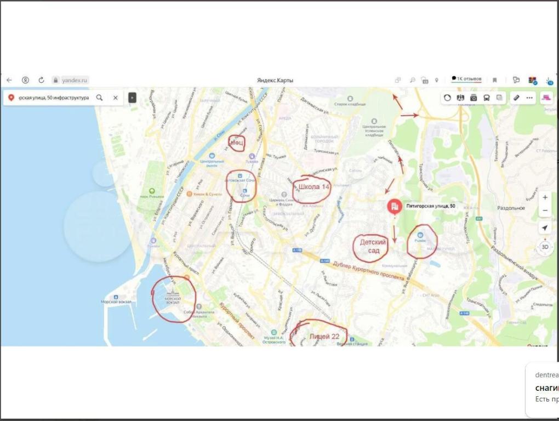Zoom in using the plus button
Image resolution: width=559 pixels, height=421 pixels.
[545, 197]
